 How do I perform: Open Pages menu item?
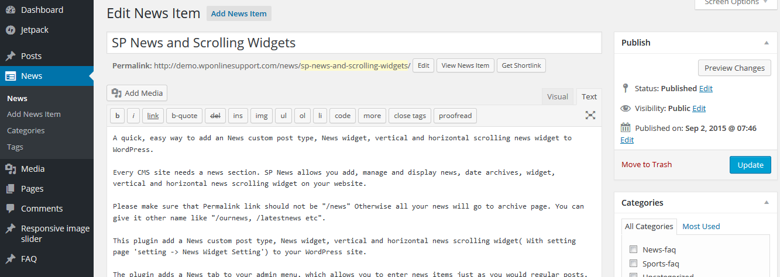47,189
